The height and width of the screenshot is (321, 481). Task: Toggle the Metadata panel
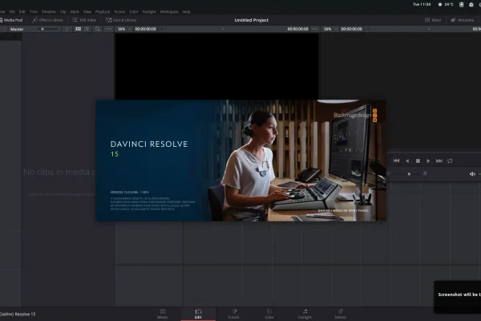pyautogui.click(x=463, y=20)
